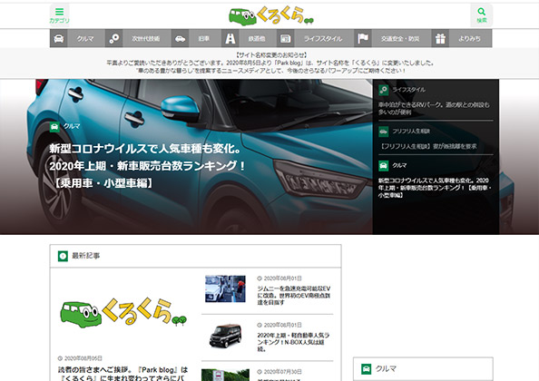Click the くるくら logo in header

271,15
